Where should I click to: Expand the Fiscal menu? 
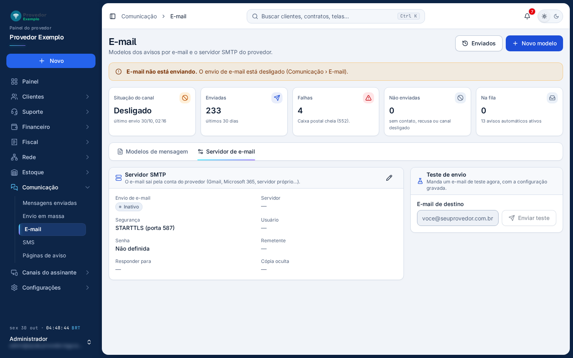pyautogui.click(x=51, y=142)
